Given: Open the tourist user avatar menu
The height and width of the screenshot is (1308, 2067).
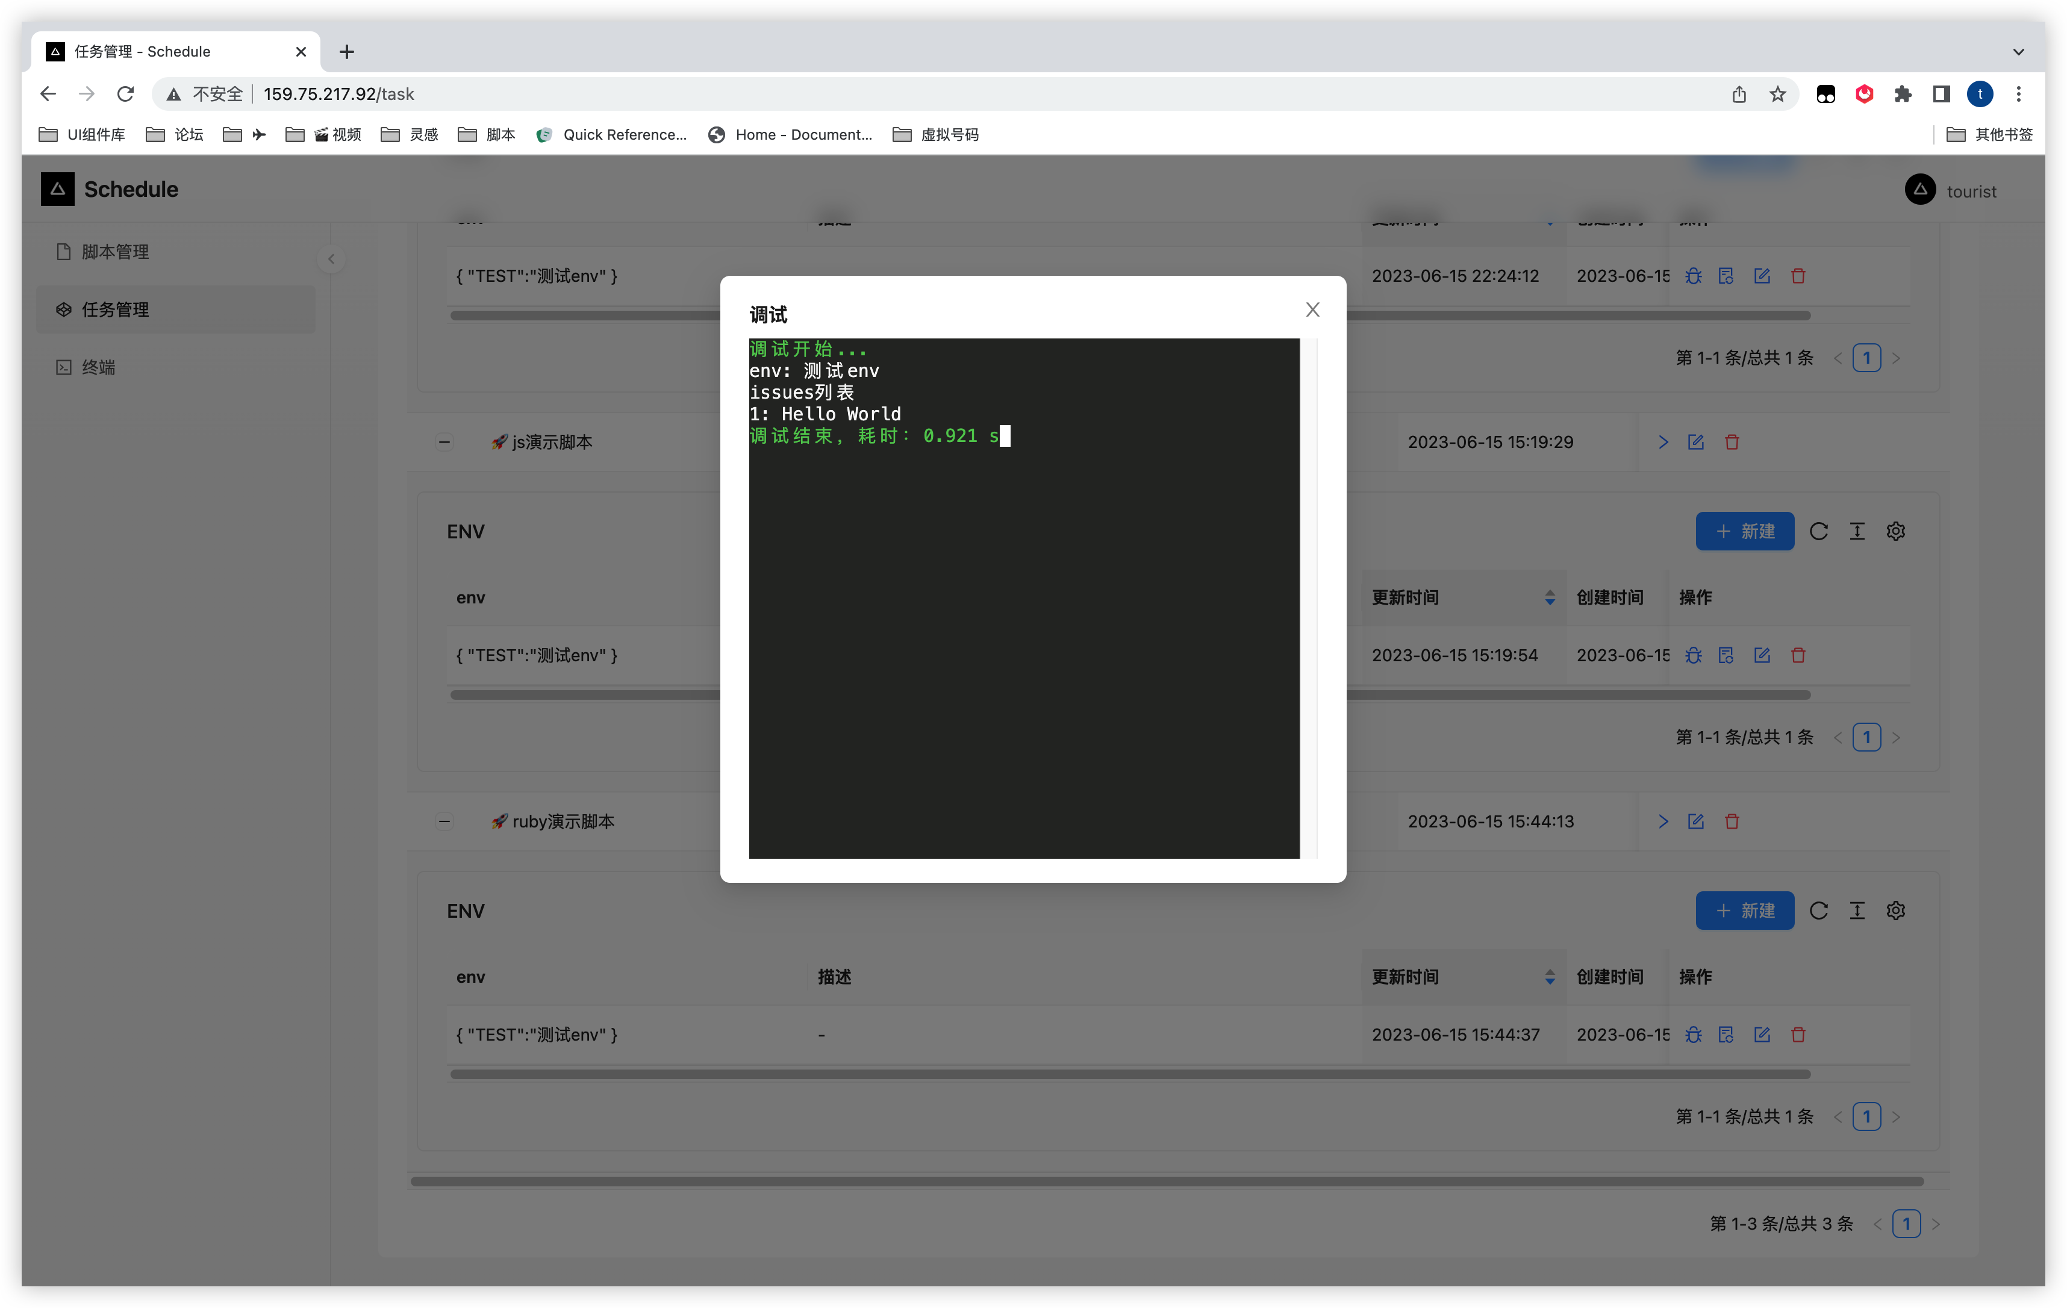Looking at the screenshot, I should tap(1920, 190).
